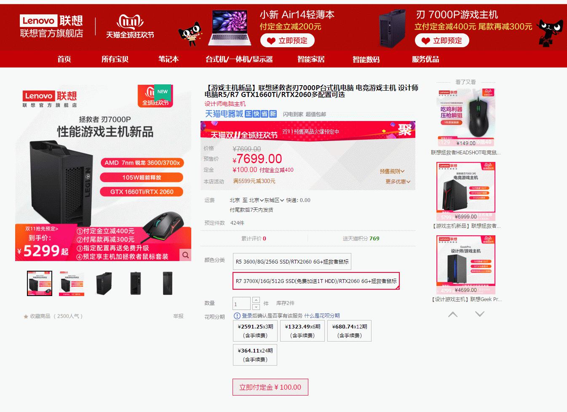Click 立即付定金 ¥100.00 button

(x=270, y=387)
